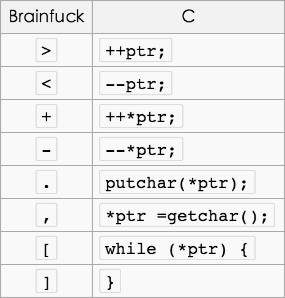285x298 pixels.
Task: Click the - command code box
Action: [46, 149]
